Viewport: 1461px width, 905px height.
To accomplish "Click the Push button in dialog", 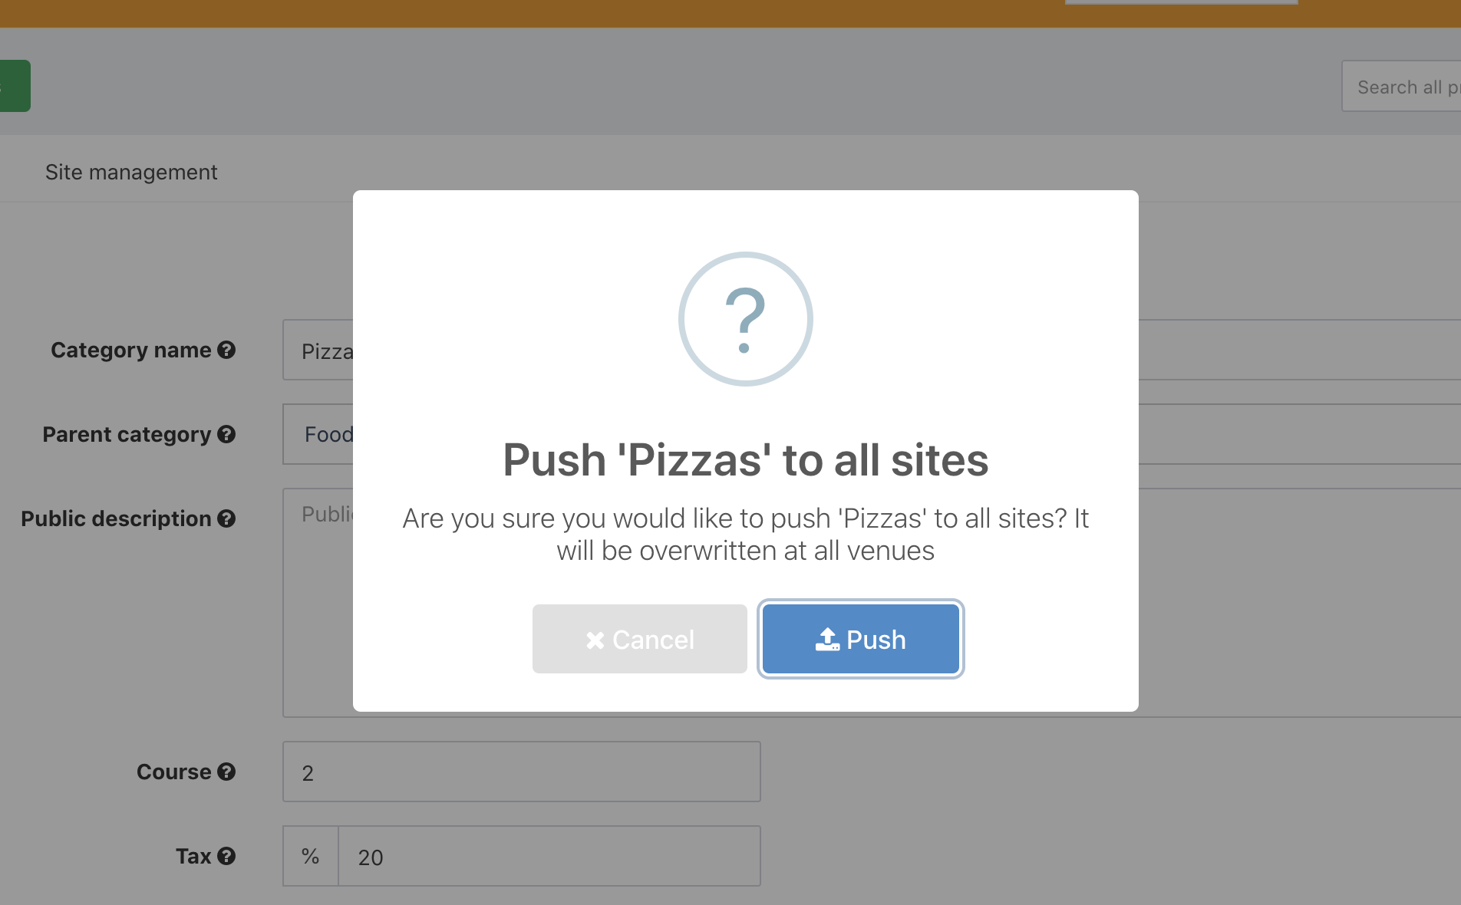I will pyautogui.click(x=860, y=639).
